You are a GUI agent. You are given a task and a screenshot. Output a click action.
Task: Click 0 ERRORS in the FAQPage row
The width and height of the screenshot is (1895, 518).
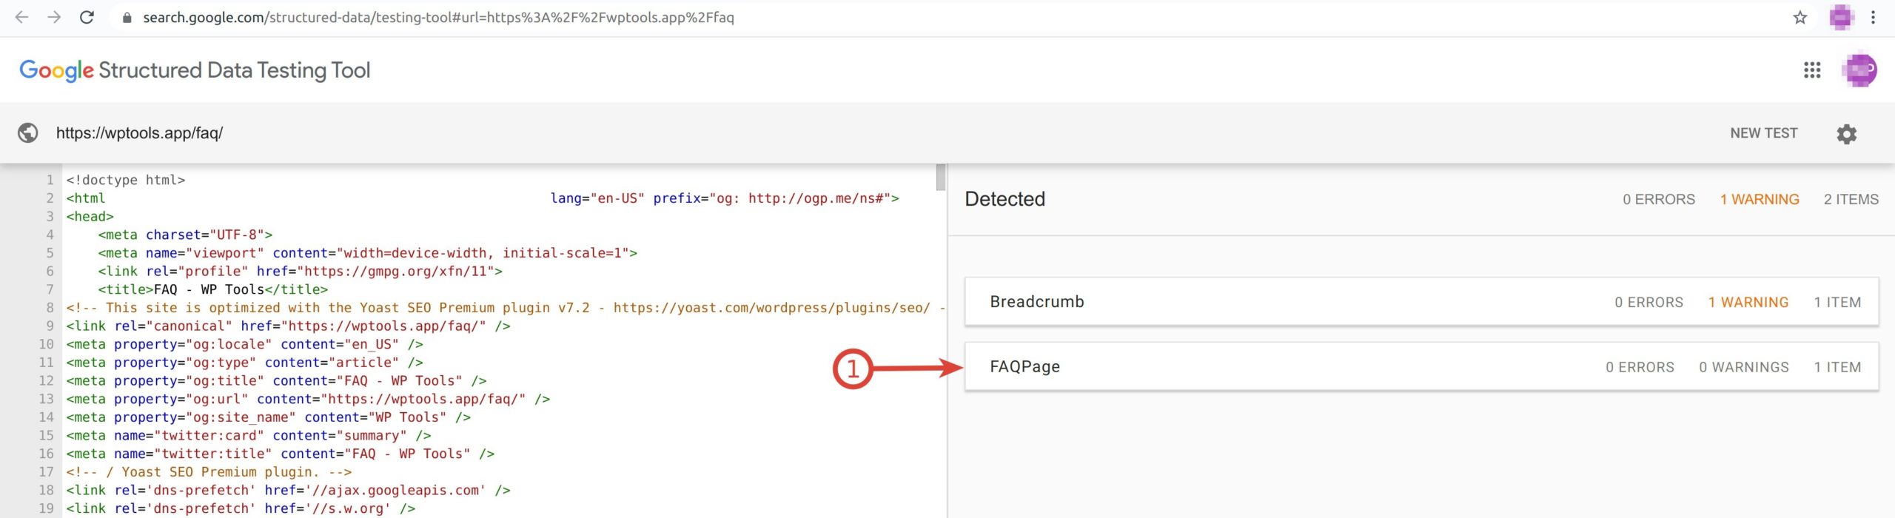1640,367
